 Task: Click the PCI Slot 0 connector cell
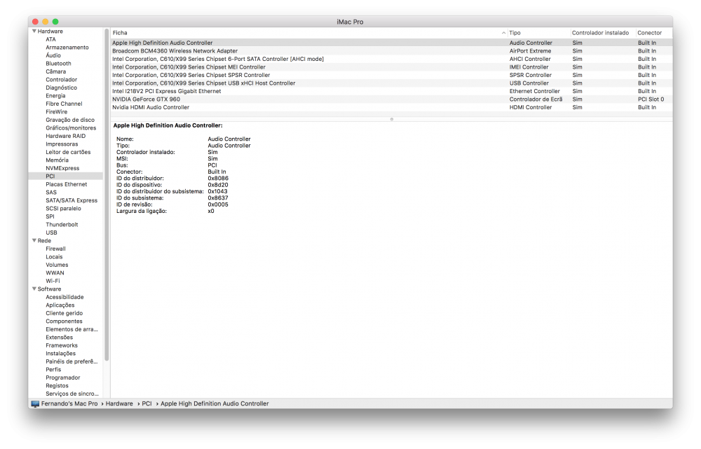coord(651,99)
